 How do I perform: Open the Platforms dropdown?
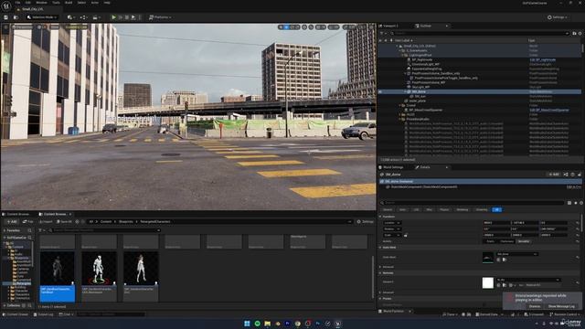pos(160,17)
